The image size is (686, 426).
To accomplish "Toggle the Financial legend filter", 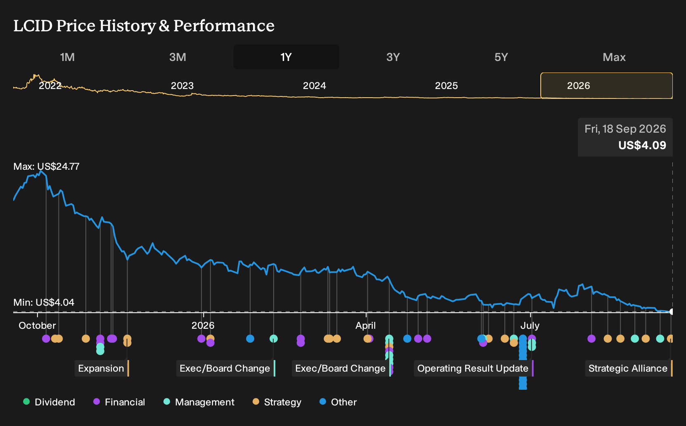I will (x=119, y=402).
